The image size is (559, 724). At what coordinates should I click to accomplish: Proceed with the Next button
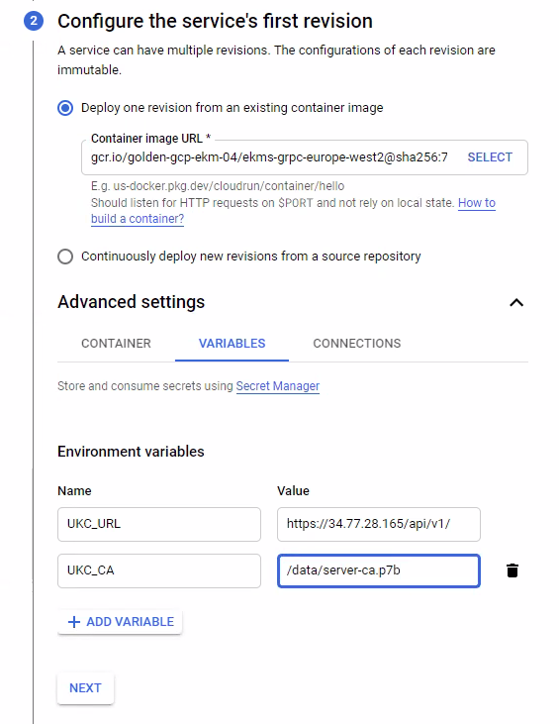pos(85,688)
